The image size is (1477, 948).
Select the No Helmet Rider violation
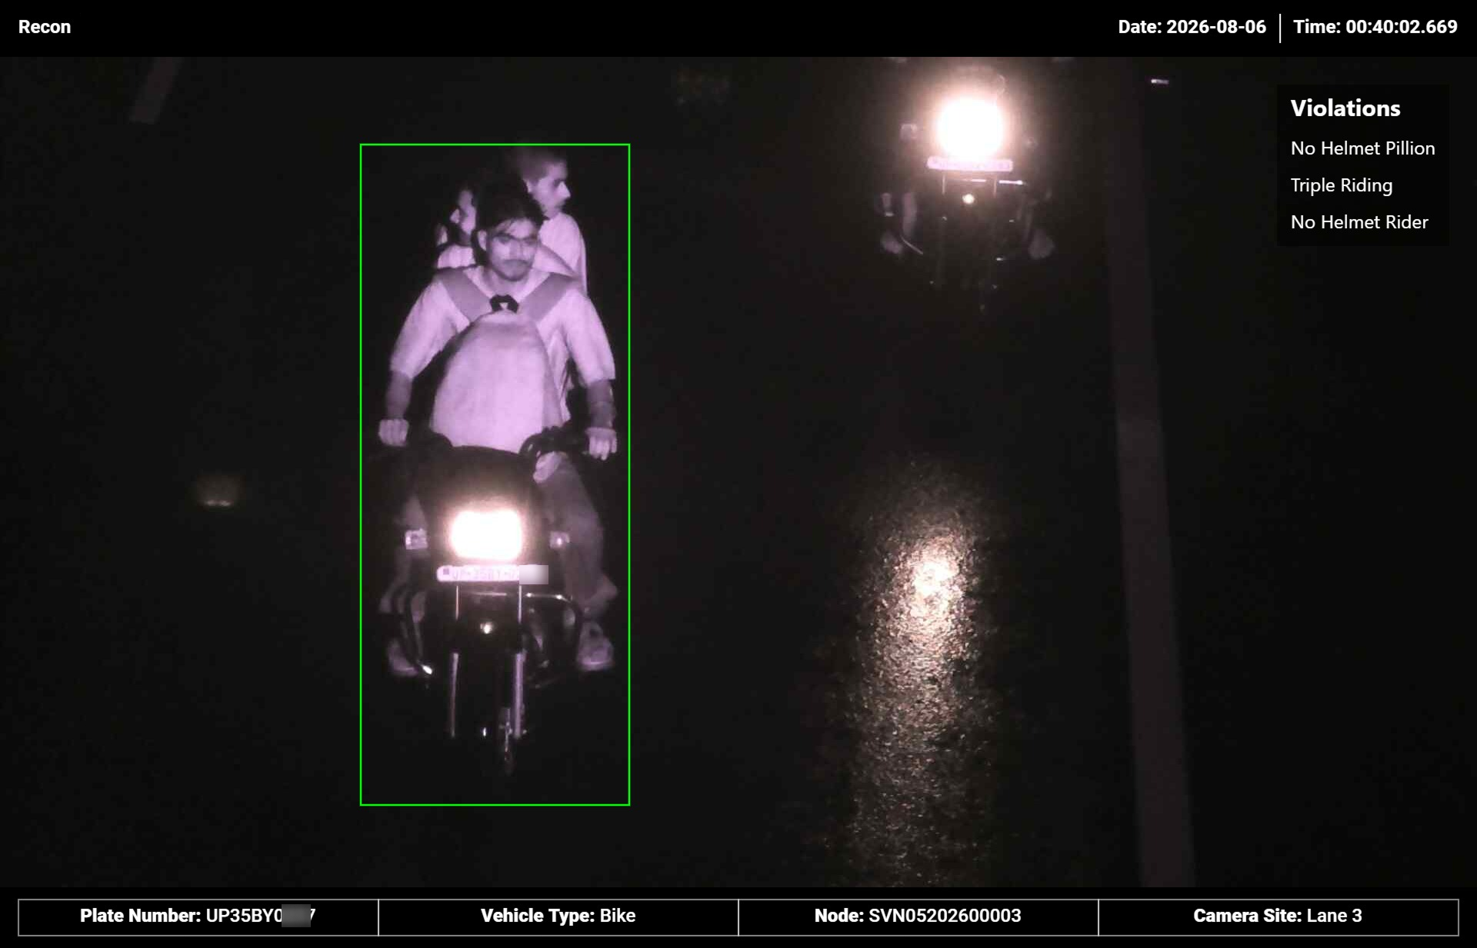pyautogui.click(x=1359, y=222)
